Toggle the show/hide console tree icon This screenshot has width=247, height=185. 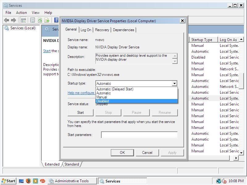pos(23,20)
